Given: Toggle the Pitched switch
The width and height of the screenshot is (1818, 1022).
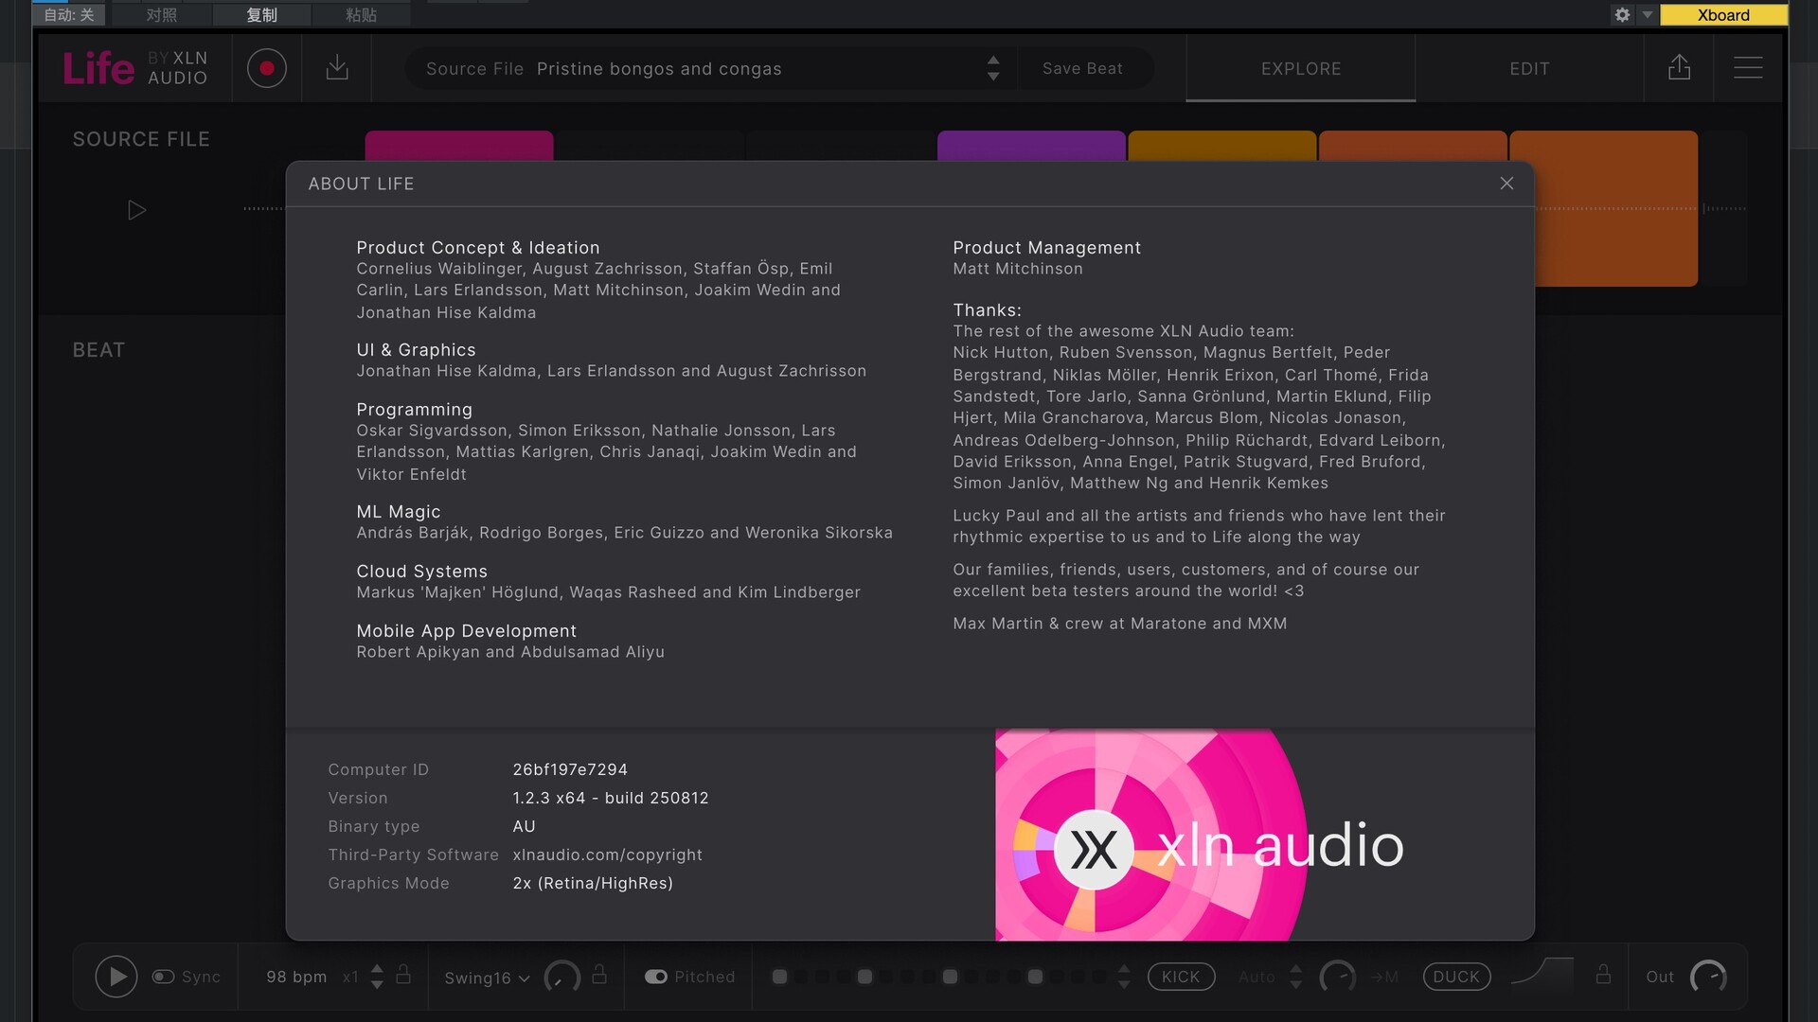Looking at the screenshot, I should pyautogui.click(x=656, y=977).
